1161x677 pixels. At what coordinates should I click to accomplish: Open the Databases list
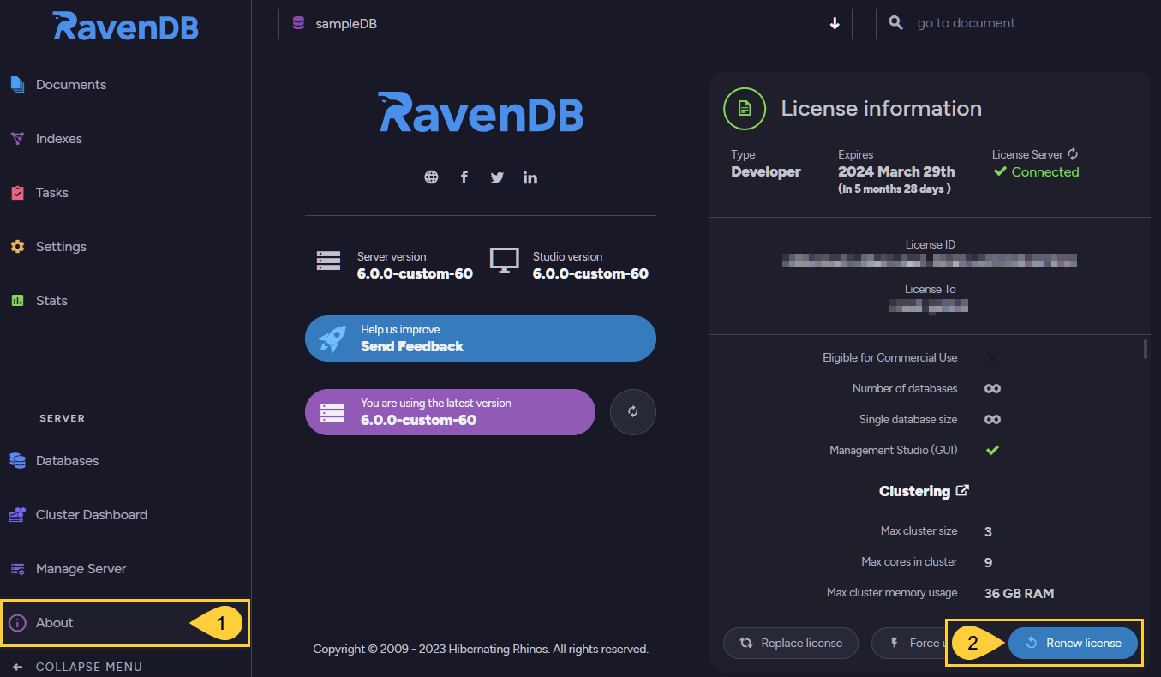[x=125, y=461]
